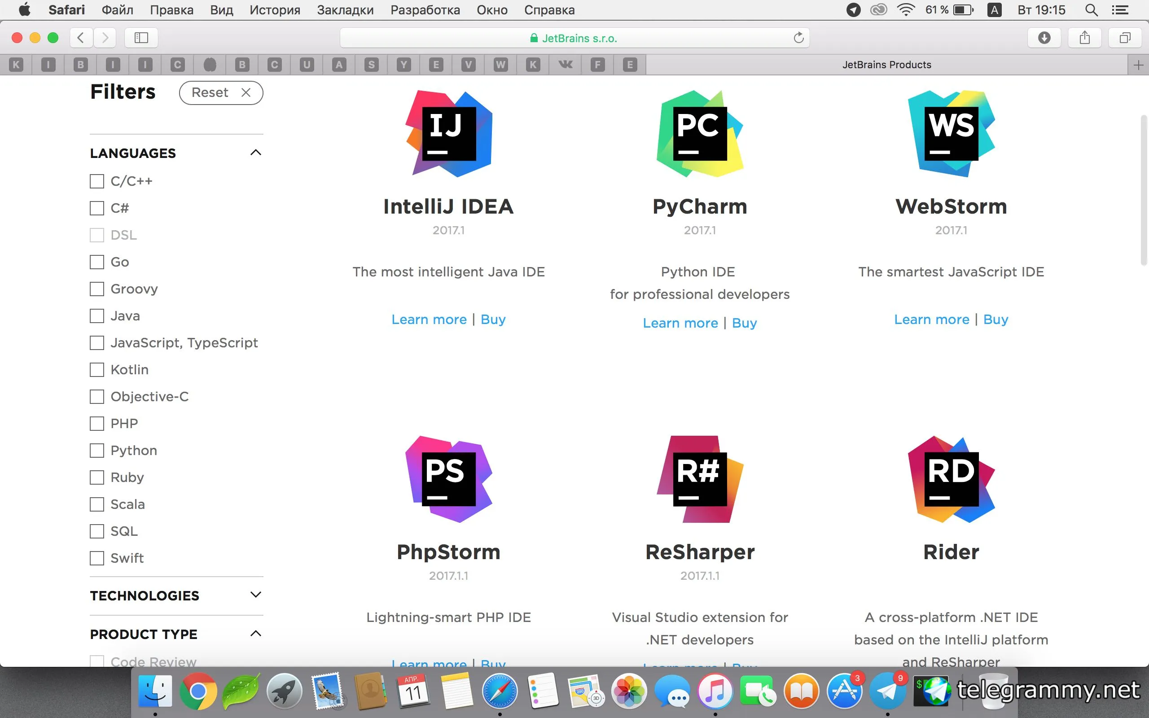1149x718 pixels.
Task: Launch Launchpad rocket in the Dock
Action: [x=284, y=691]
